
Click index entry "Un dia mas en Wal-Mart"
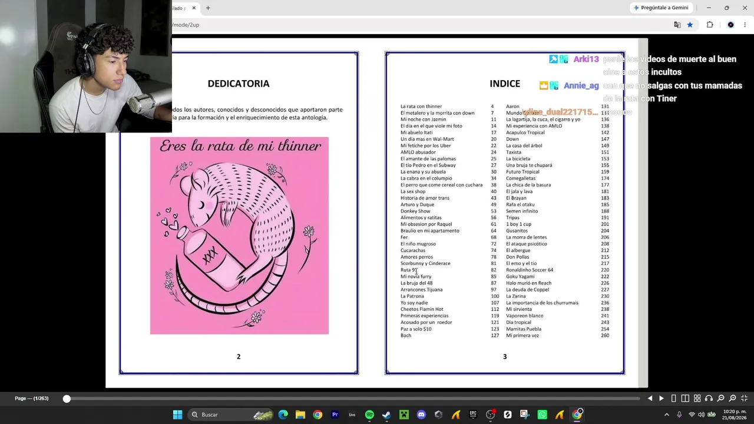pyautogui.click(x=427, y=139)
